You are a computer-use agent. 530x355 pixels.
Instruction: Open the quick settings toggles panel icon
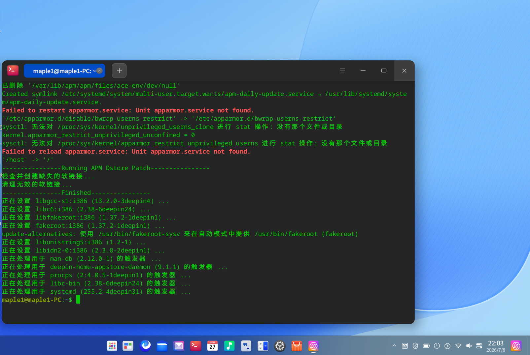point(479,346)
